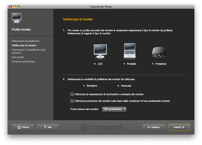Image resolution: width=202 pixels, height=145 pixels.
Task: Select step Verifica tipo di monitor
Action: [24, 45]
